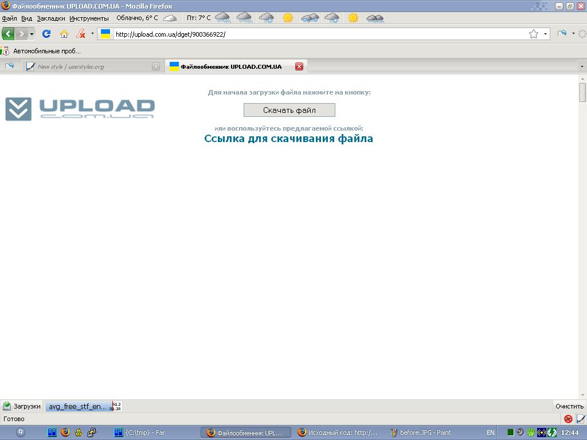
Task: Click the green flower ICQ tray icon
Action: point(531,433)
